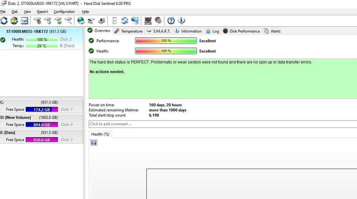Click the monitor with red slash icon
The height and width of the screenshot is (199, 357).
point(148,21)
